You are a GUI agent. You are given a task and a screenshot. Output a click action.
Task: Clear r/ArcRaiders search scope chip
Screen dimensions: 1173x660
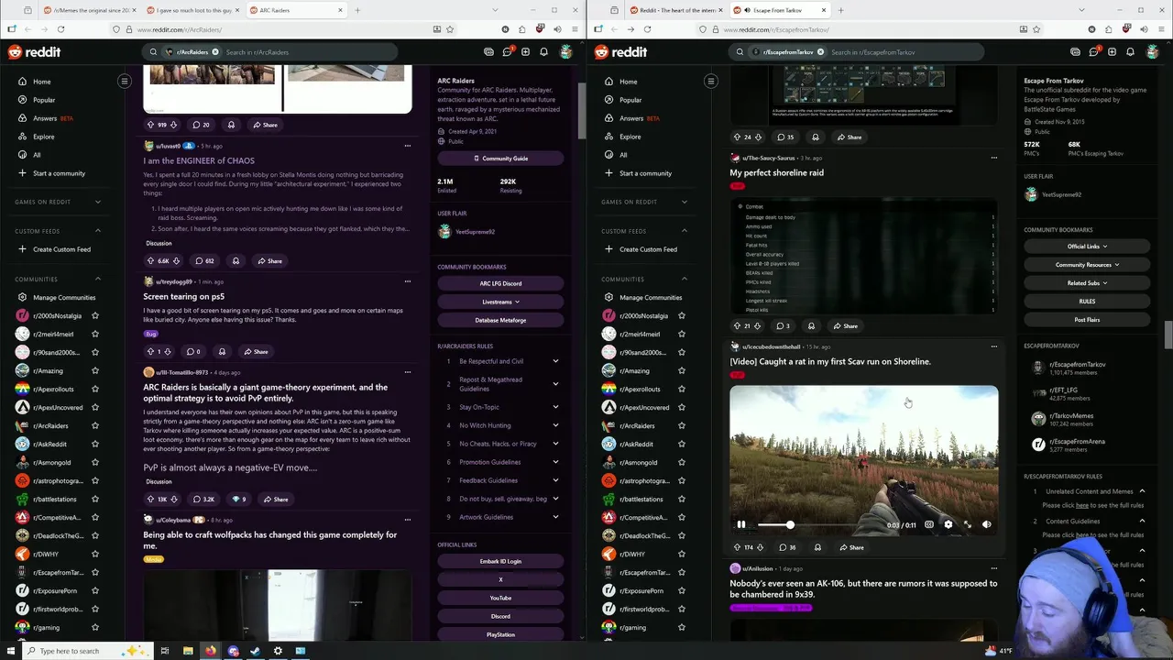[x=215, y=52]
